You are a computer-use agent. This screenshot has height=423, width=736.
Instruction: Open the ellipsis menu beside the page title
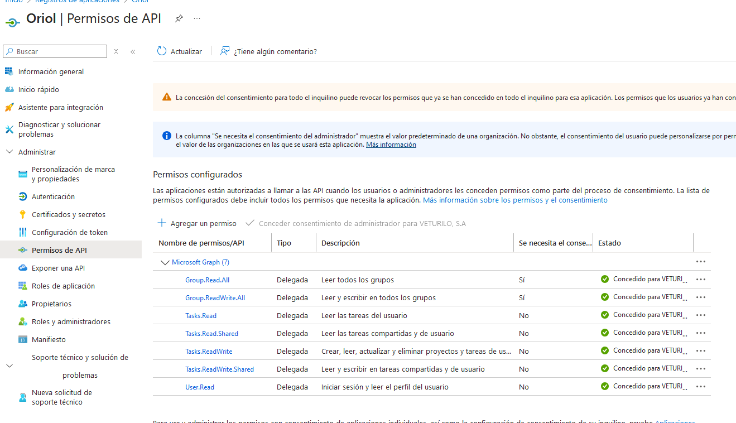click(197, 18)
